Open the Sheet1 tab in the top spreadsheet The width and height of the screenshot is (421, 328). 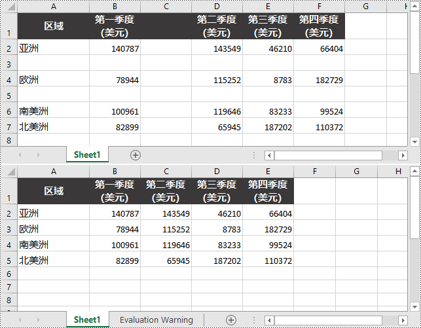pos(87,155)
